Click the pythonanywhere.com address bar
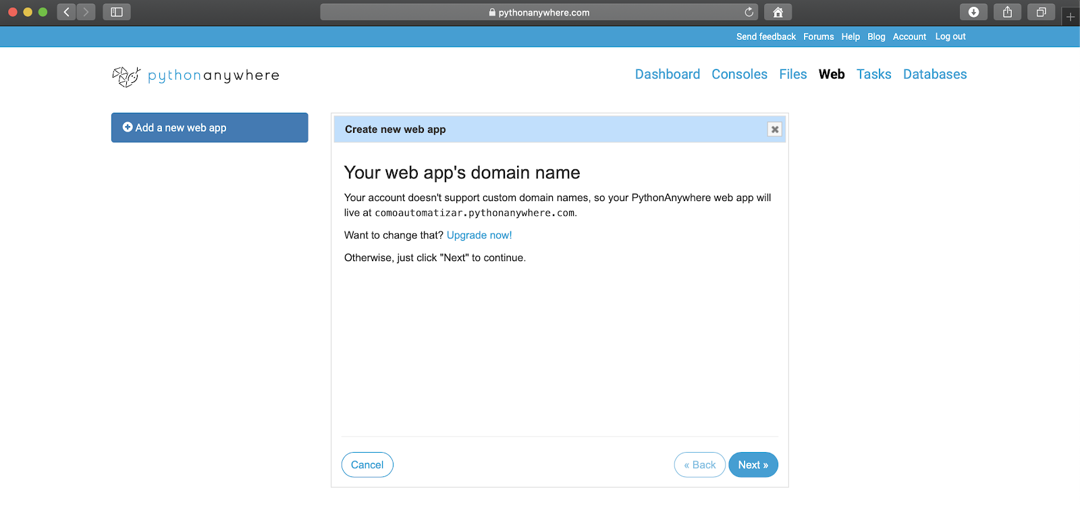The width and height of the screenshot is (1080, 506). coord(539,12)
